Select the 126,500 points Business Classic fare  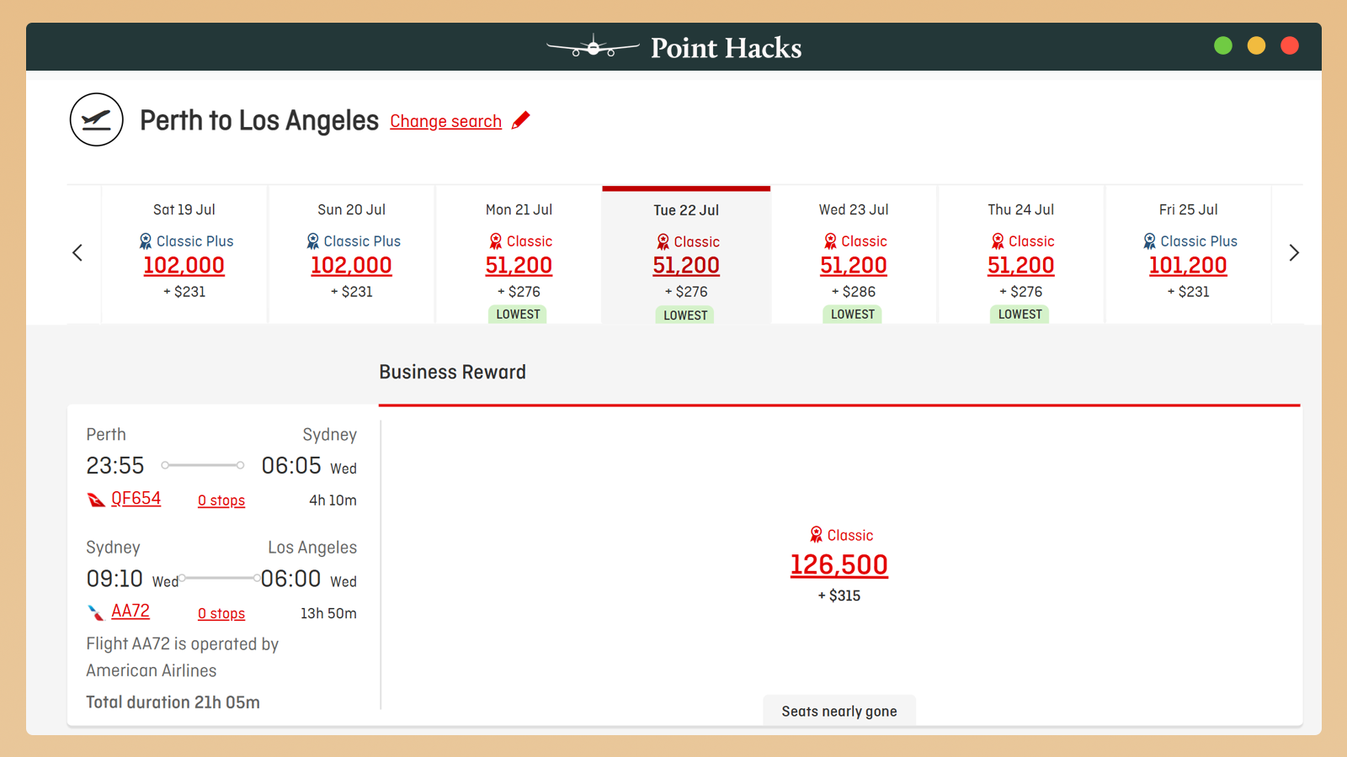tap(839, 564)
